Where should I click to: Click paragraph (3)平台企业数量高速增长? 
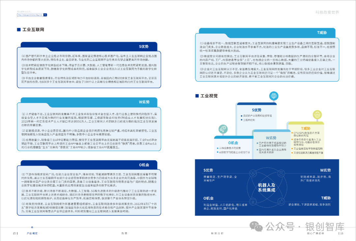click(89, 80)
